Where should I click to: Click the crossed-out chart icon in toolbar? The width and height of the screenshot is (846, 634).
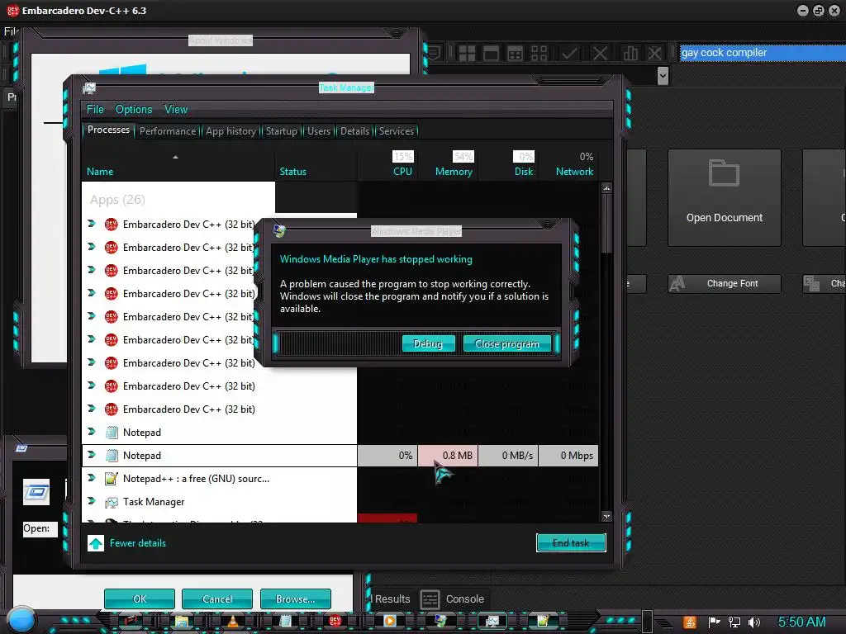pyautogui.click(x=654, y=53)
